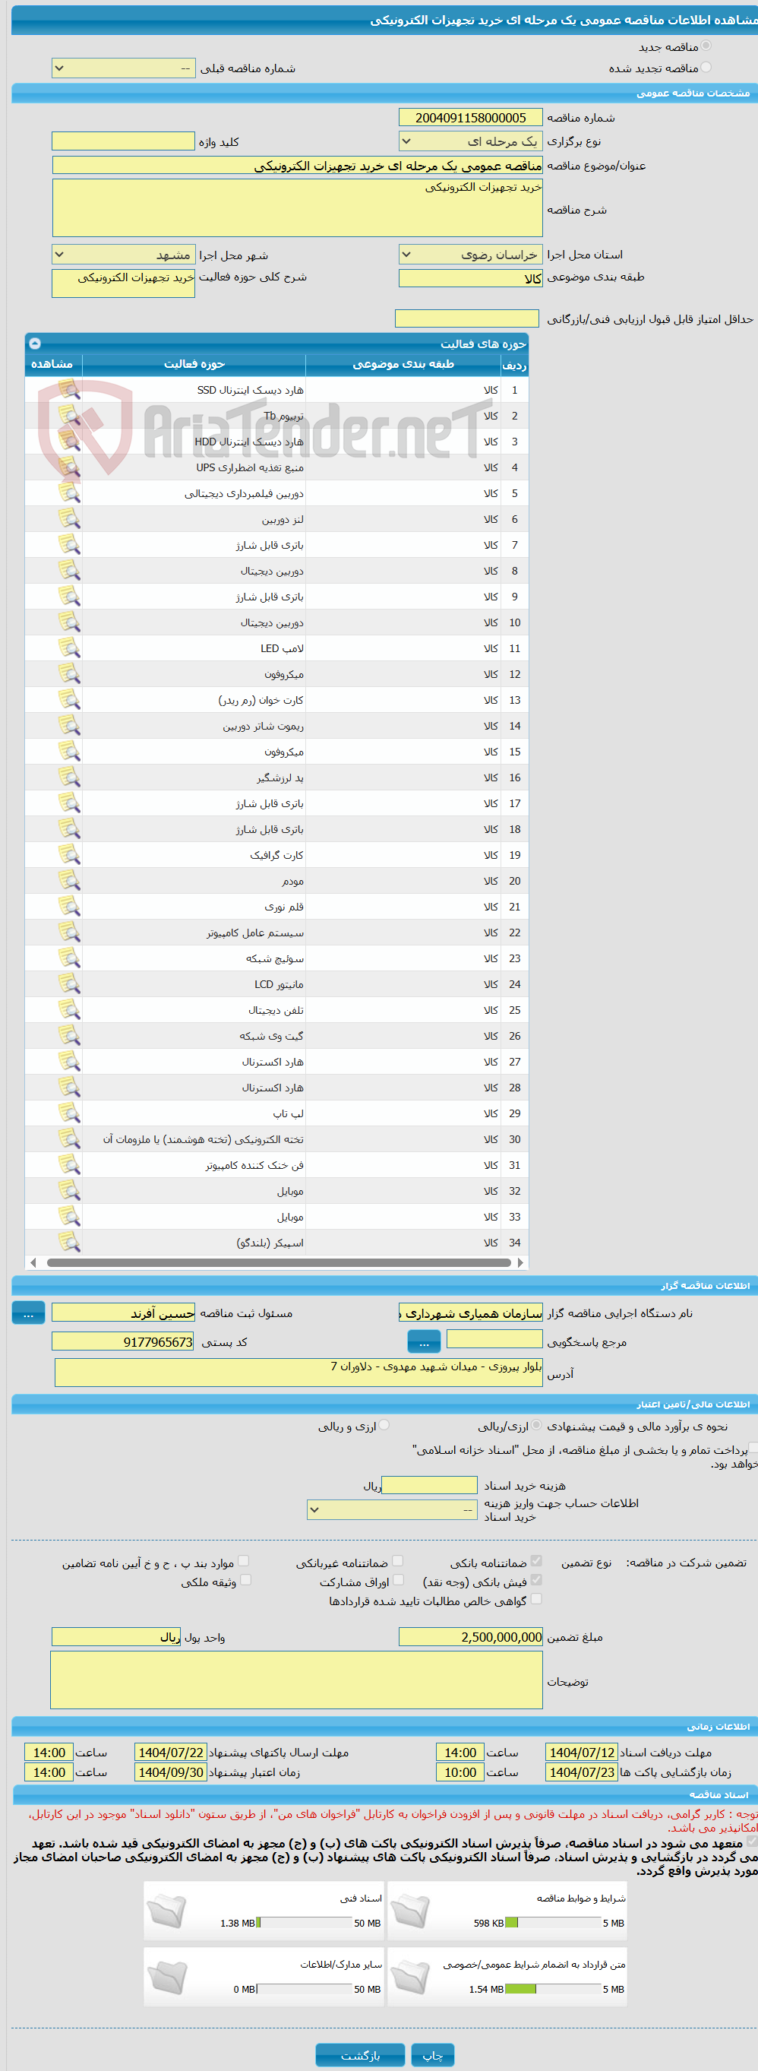Open the execution city dropdown (Mashhad)
The height and width of the screenshot is (2071, 758).
(x=123, y=255)
